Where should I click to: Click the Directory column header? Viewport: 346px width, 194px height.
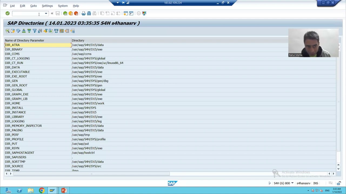tap(78, 40)
